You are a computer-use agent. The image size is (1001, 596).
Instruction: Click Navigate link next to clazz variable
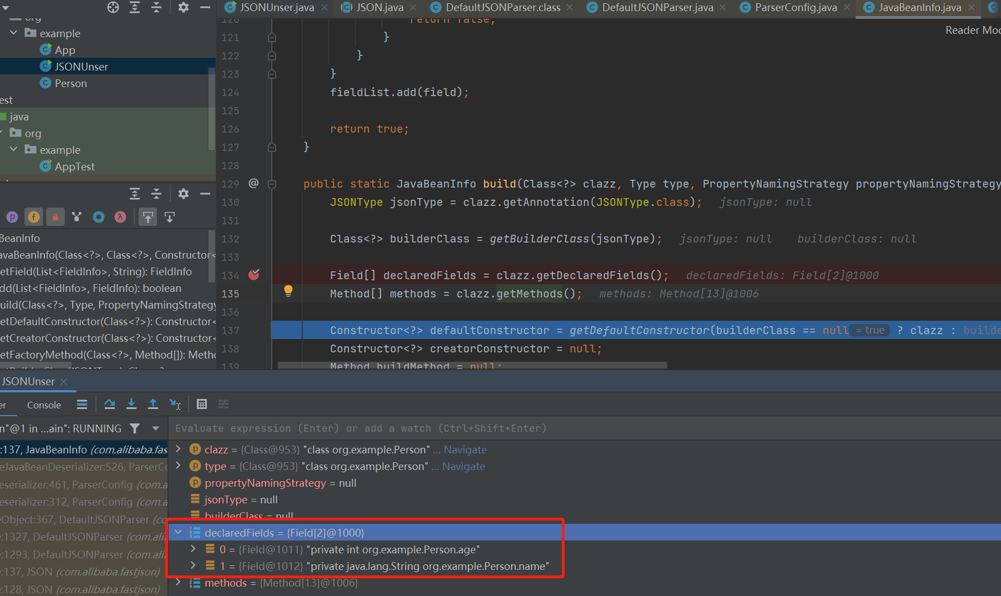click(465, 449)
